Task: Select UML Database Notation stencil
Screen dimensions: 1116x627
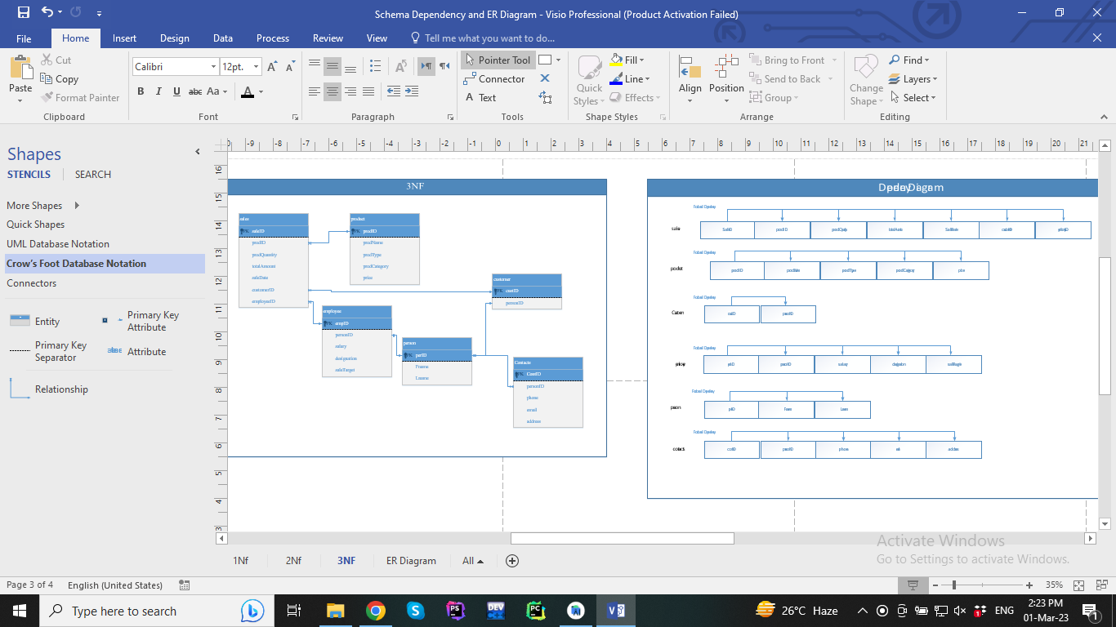Action: [x=58, y=244]
